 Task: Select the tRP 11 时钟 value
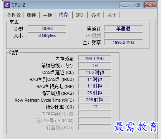click(x=95, y=86)
